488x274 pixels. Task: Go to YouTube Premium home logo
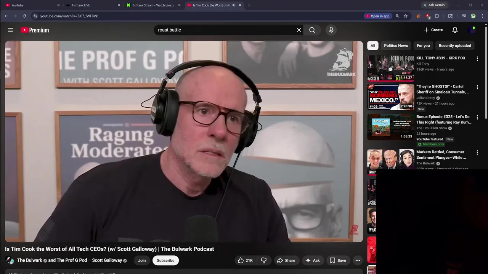point(35,30)
